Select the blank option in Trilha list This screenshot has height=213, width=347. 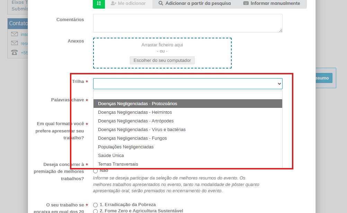188,95
